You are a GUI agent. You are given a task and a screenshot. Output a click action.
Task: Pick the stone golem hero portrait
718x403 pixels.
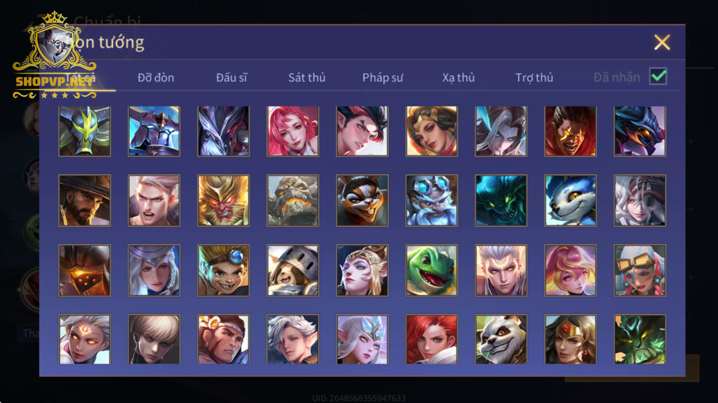293,200
